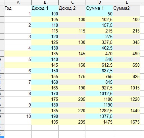Select column C header
Viewport: 144px width, 138px height.
click(x=72, y=2)
